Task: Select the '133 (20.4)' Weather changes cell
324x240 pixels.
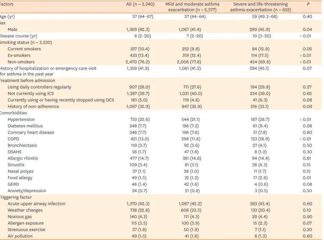Action: [260, 210]
